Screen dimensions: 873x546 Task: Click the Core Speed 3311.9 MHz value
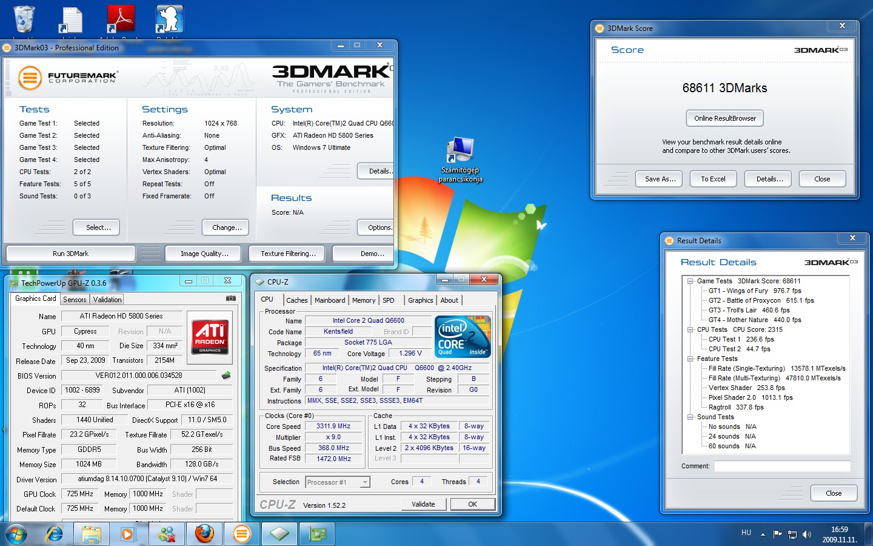[x=333, y=426]
